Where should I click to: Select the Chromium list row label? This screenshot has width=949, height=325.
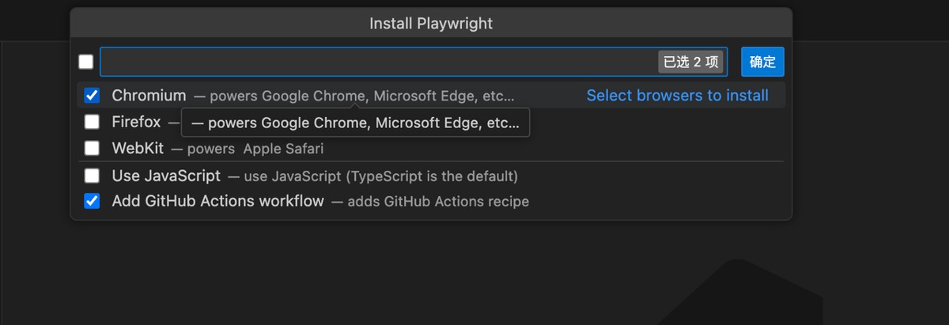pos(149,96)
